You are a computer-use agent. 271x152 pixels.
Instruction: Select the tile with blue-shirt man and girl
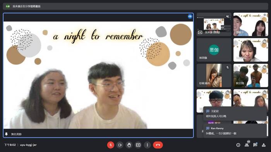(251, 24)
